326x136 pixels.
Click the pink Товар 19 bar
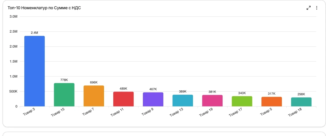(212, 101)
